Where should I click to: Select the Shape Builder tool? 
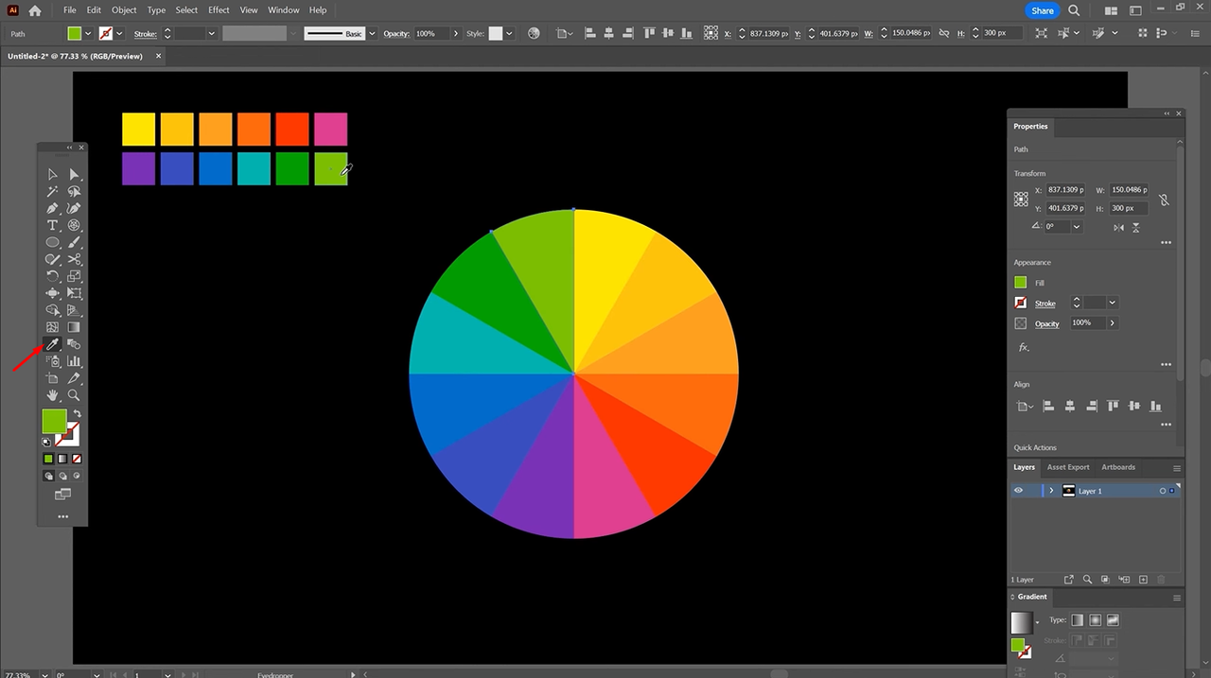click(x=52, y=310)
